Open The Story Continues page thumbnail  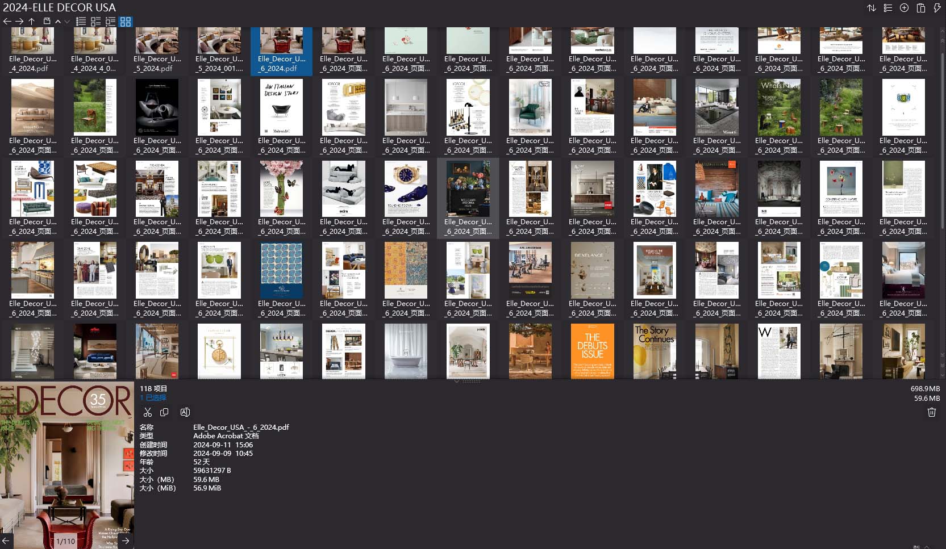coord(655,351)
